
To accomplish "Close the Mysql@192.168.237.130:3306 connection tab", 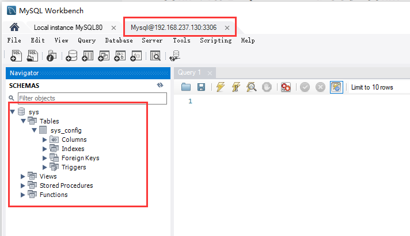I will coord(227,28).
